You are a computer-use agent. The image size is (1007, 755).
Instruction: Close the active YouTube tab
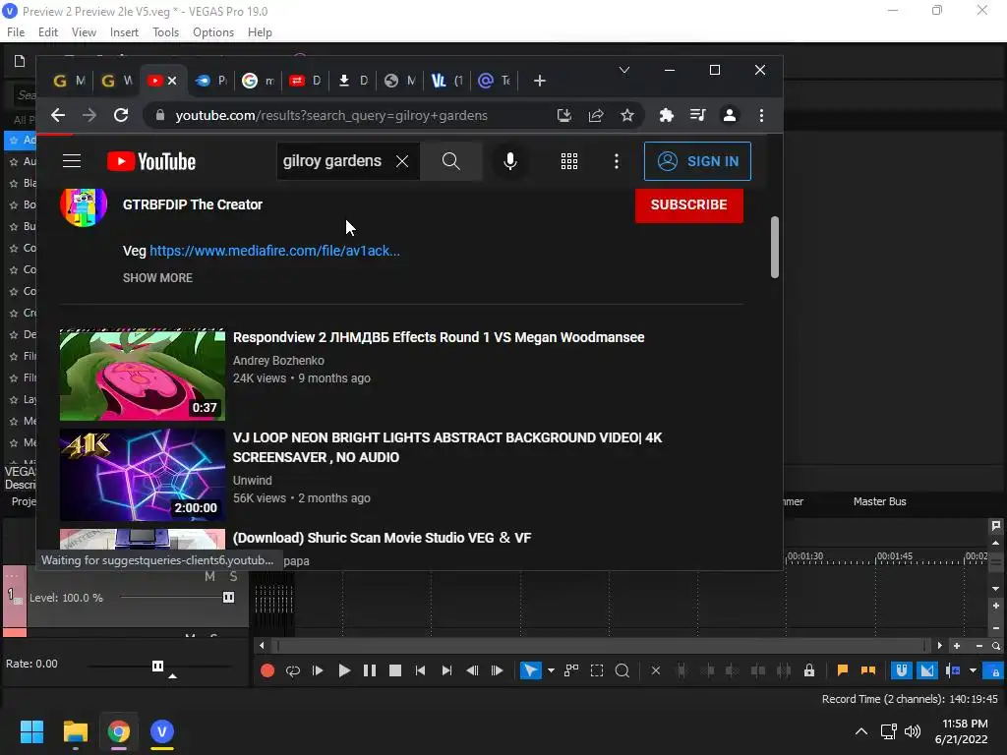click(172, 81)
